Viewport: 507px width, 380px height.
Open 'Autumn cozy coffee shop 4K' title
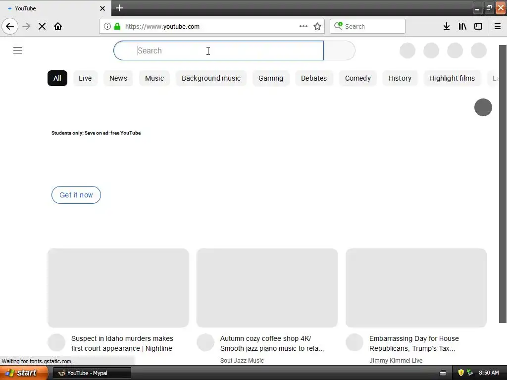[272, 343]
